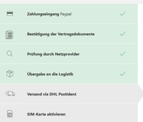Screen dimensions: 143x122
Task: Click the Netzprovider check green checkmark
Action: [x=123, y=54]
